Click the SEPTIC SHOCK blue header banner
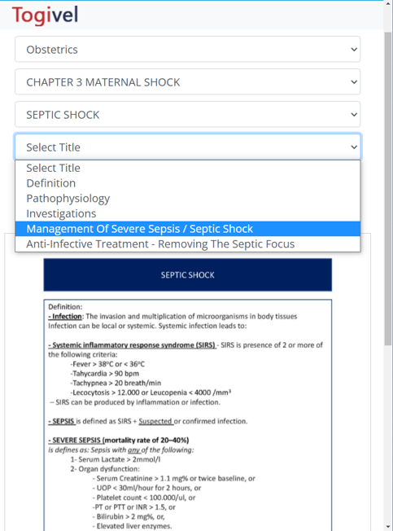Viewport: 393px width, 531px height. [x=187, y=274]
